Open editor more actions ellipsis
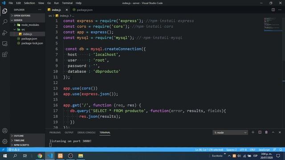 tap(280, 10)
